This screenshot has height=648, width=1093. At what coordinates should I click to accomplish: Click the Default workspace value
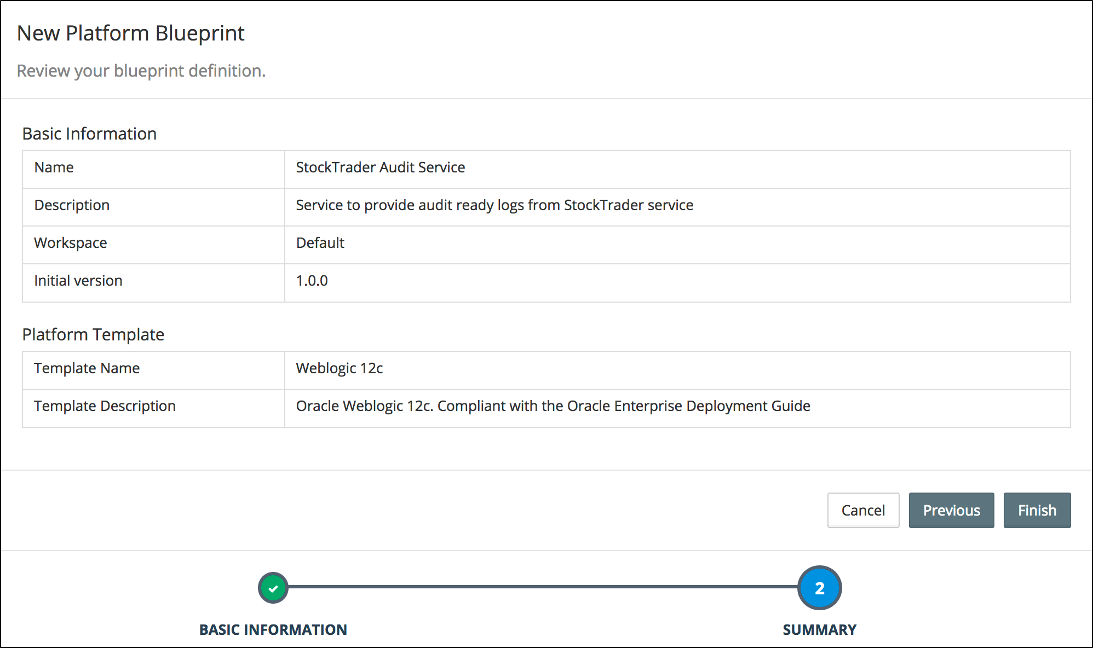coord(320,243)
